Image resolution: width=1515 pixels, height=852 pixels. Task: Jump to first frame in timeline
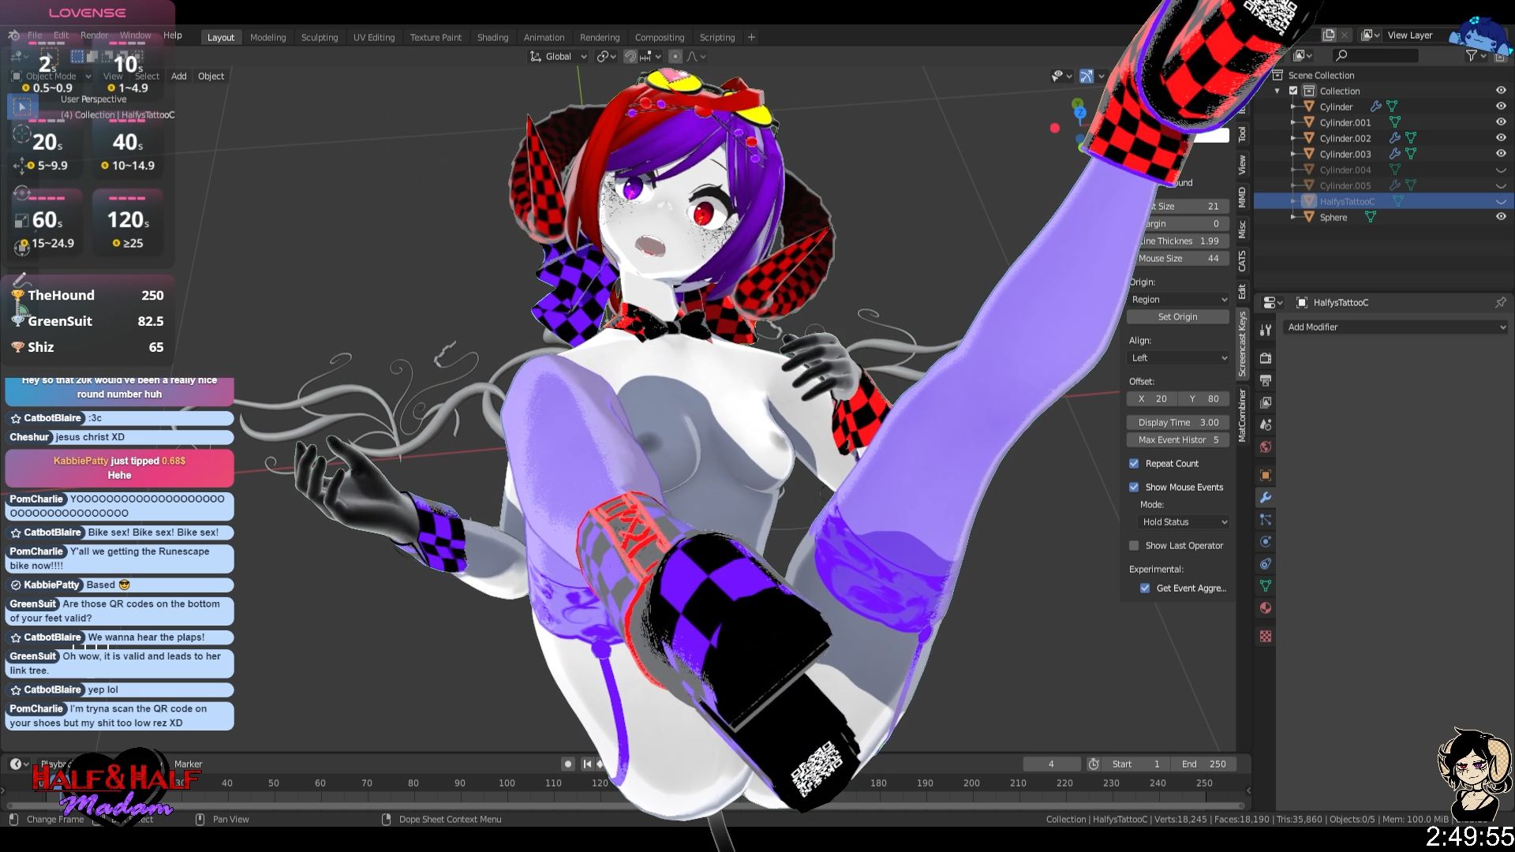click(x=587, y=764)
